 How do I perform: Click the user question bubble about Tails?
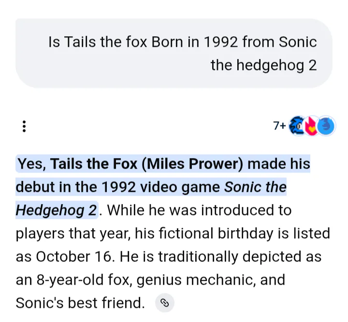coord(174,53)
